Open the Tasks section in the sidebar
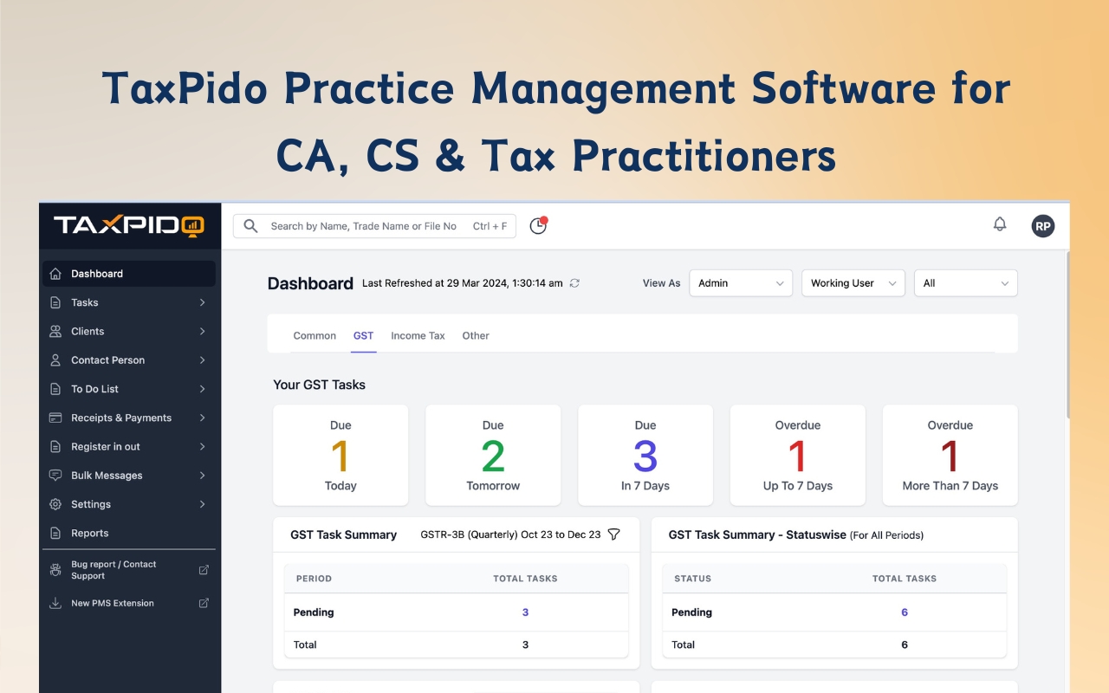This screenshot has height=693, width=1109. point(84,302)
